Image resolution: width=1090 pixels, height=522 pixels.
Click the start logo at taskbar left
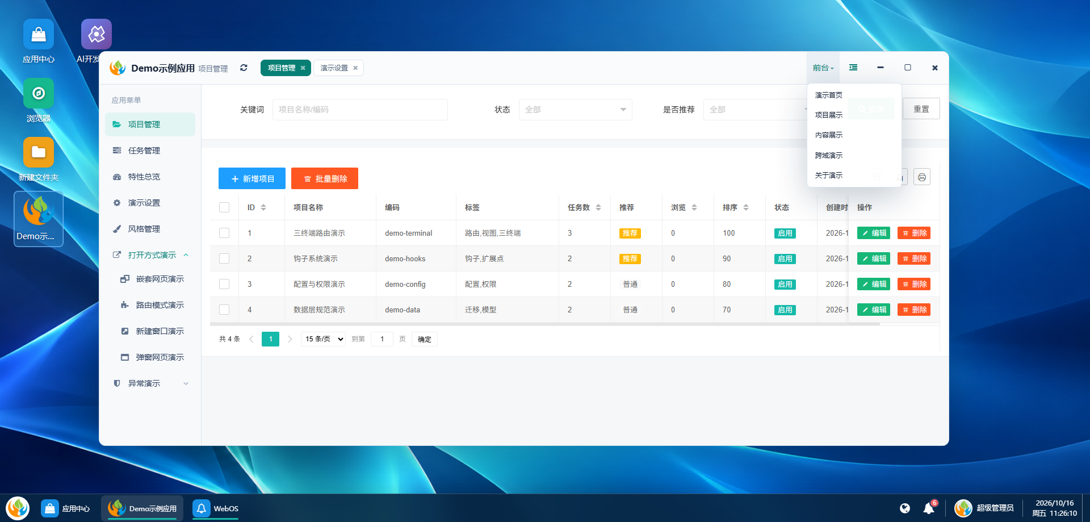click(x=18, y=508)
